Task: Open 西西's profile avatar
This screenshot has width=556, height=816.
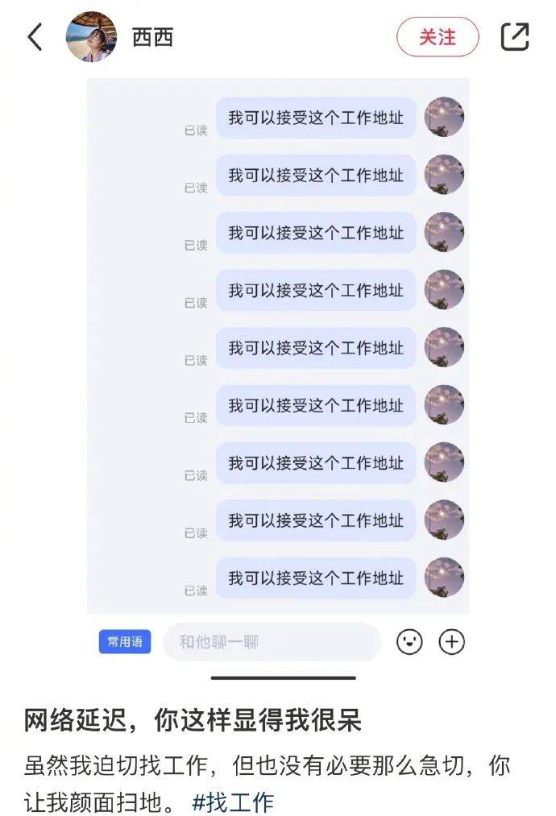Action: point(91,37)
